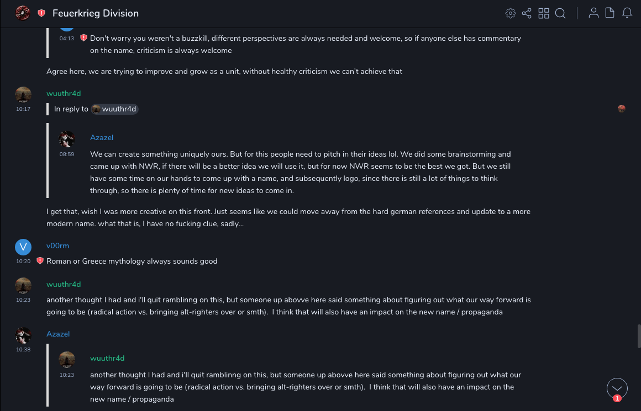
Task: Click the read receipt avatar at right
Action: click(x=622, y=109)
